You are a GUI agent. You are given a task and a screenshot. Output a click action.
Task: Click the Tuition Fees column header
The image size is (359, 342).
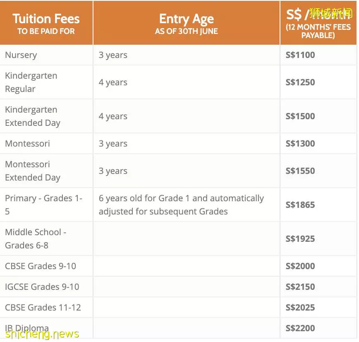(x=46, y=23)
